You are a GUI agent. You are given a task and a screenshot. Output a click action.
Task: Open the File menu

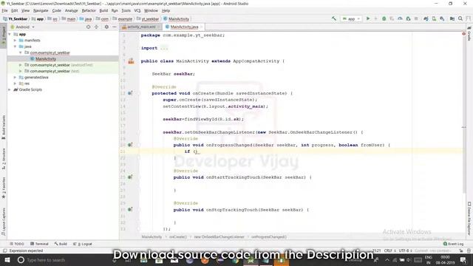(4, 10)
